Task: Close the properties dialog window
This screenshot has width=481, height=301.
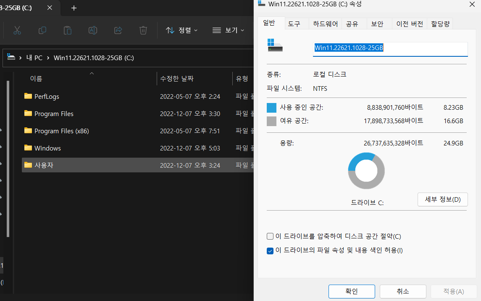Action: [472, 4]
